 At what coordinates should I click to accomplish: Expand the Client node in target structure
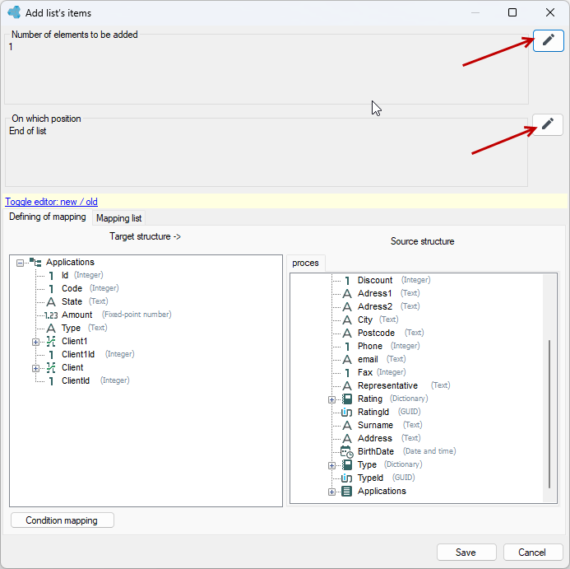point(35,368)
